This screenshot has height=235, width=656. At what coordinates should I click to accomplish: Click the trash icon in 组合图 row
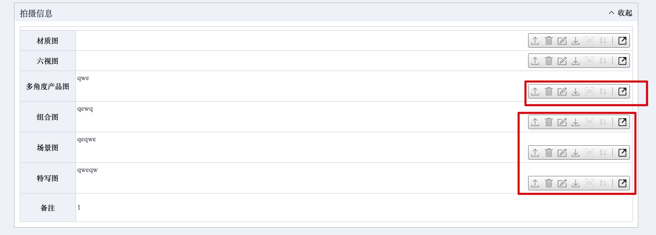point(548,122)
